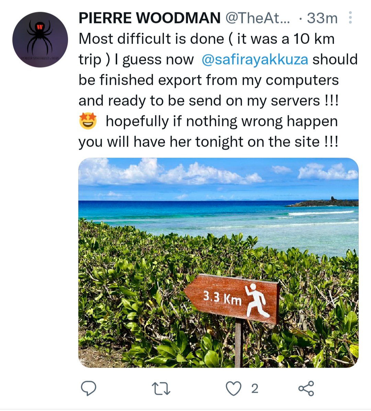Open the spider profile avatar
The height and width of the screenshot is (411, 371).
point(40,39)
